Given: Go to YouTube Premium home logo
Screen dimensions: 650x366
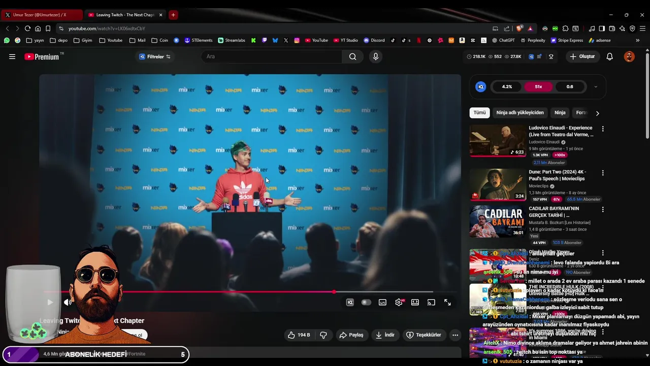Looking at the screenshot, I should pos(42,56).
